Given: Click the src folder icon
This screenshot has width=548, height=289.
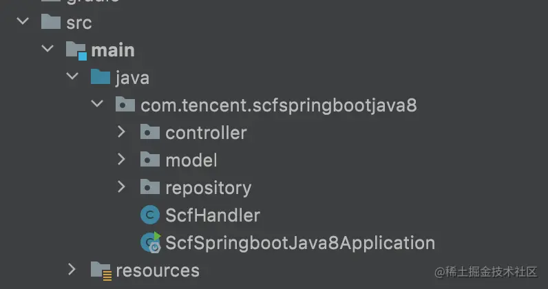Looking at the screenshot, I should [x=51, y=22].
